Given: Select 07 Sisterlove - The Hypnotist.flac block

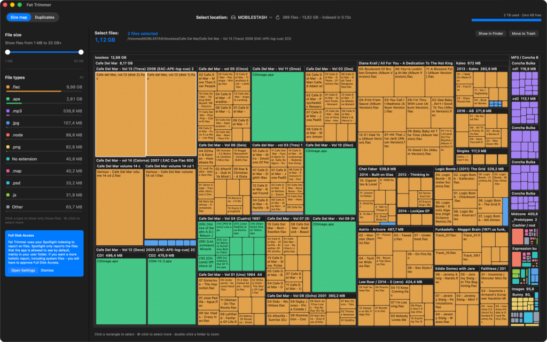Looking at the screenshot, I should click(x=209, y=286).
